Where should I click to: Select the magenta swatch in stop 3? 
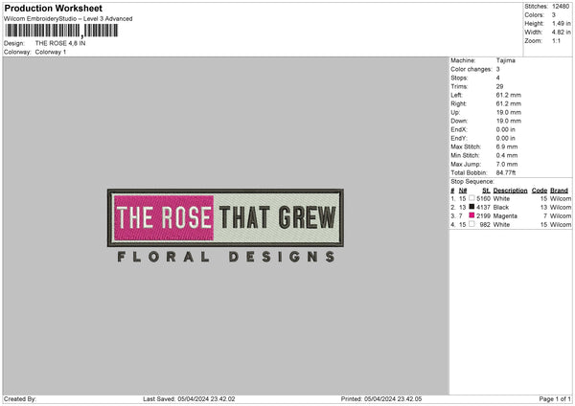[x=471, y=215]
